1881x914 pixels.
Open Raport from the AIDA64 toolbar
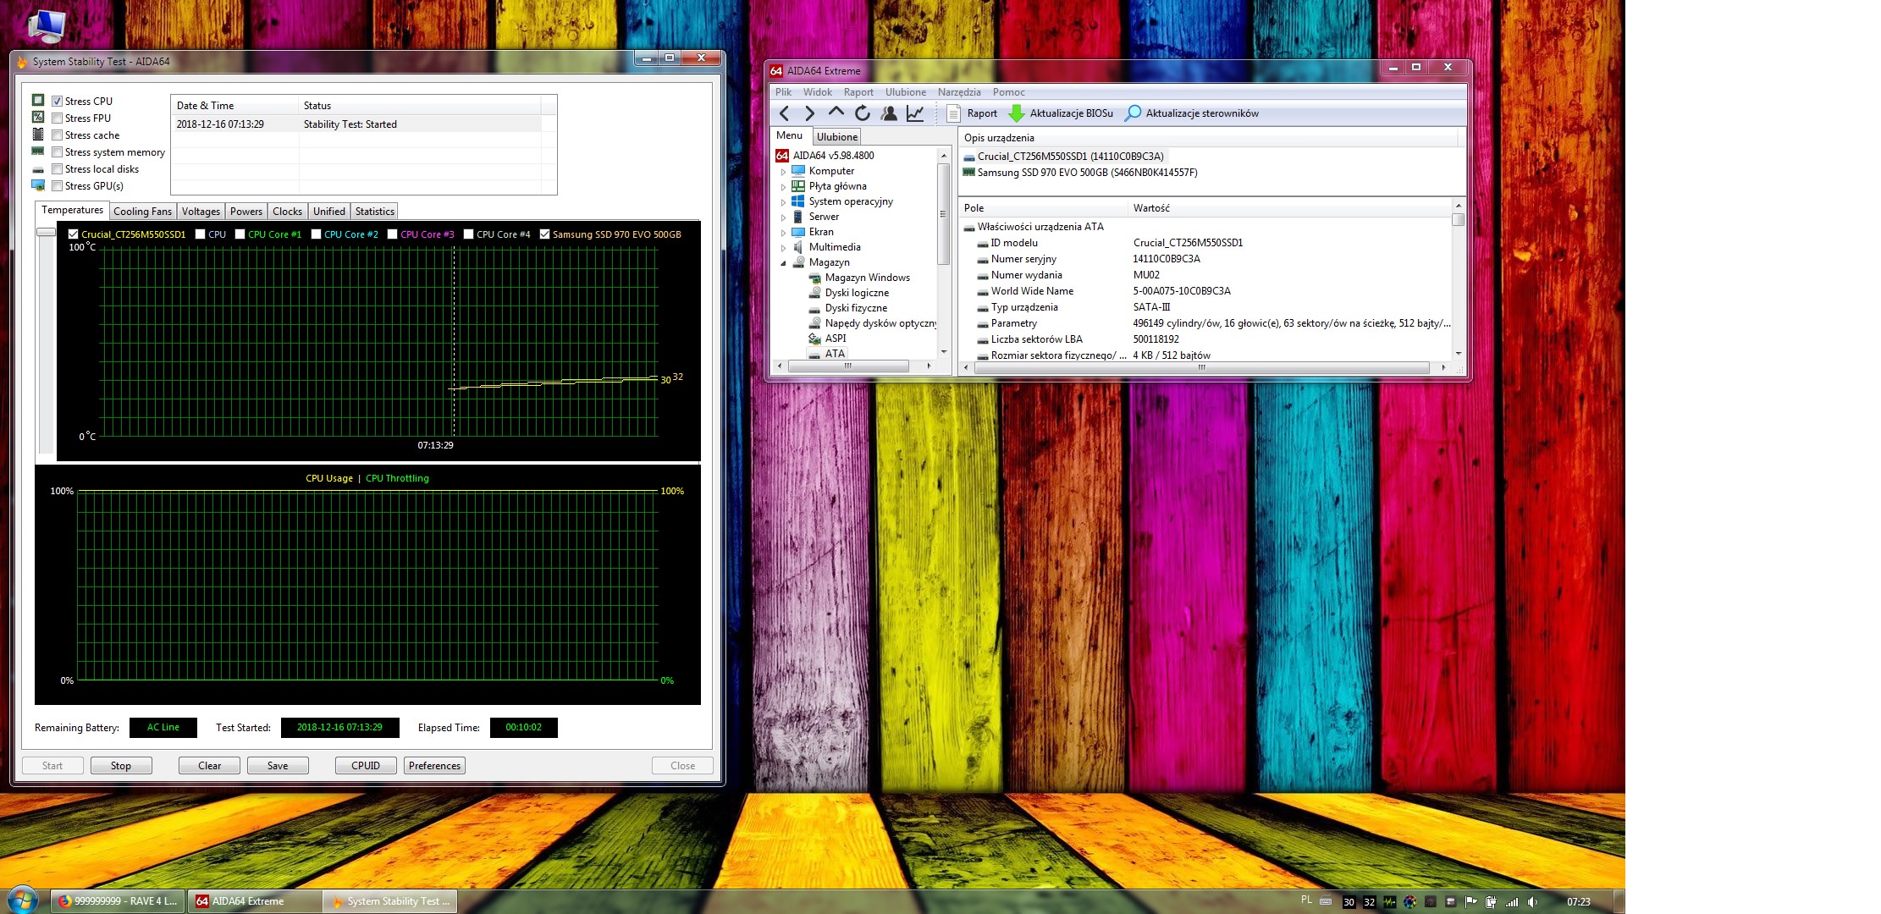point(973,113)
